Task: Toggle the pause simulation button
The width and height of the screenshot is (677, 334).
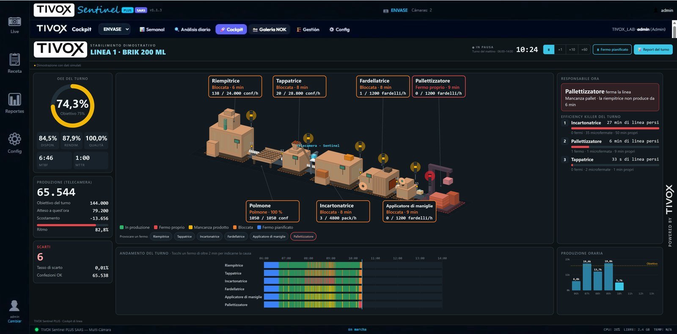Action: (x=549, y=49)
